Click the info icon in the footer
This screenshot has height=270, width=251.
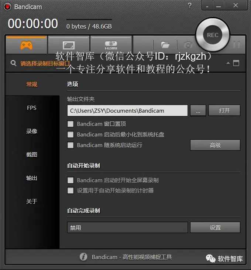[x=83, y=257]
